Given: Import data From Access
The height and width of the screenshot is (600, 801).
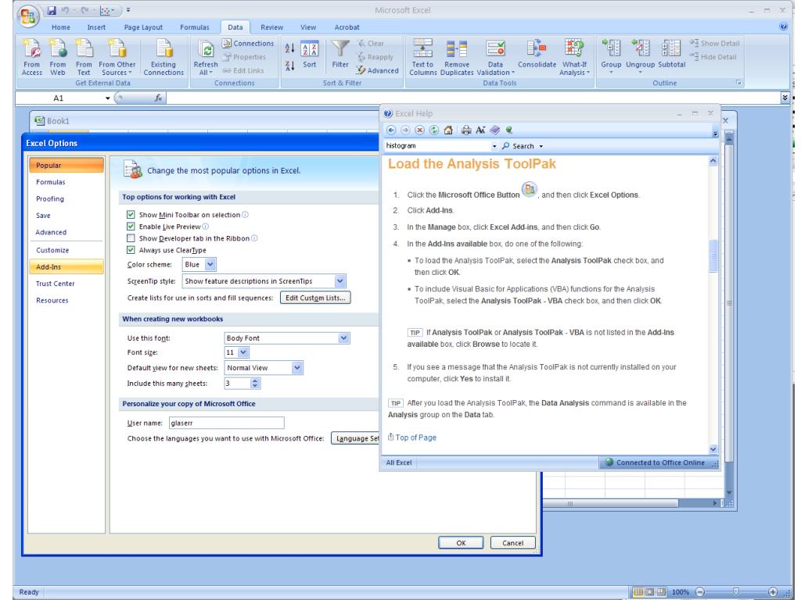Looking at the screenshot, I should point(31,58).
